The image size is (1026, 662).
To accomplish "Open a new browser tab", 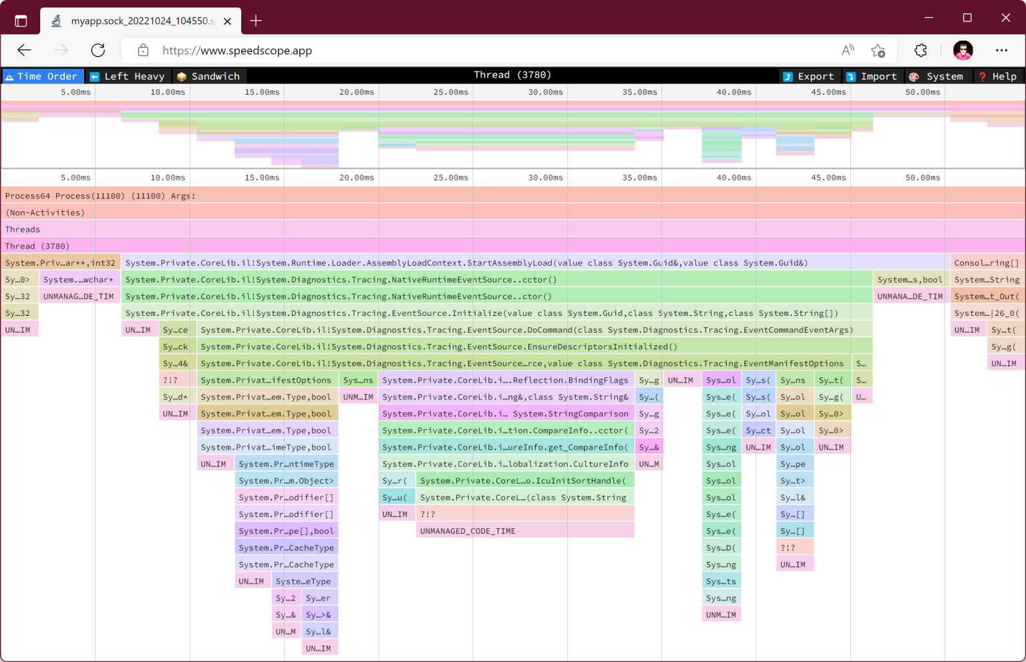I will click(x=256, y=21).
